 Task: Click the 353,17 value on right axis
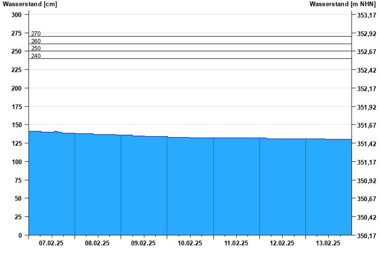(x=367, y=15)
